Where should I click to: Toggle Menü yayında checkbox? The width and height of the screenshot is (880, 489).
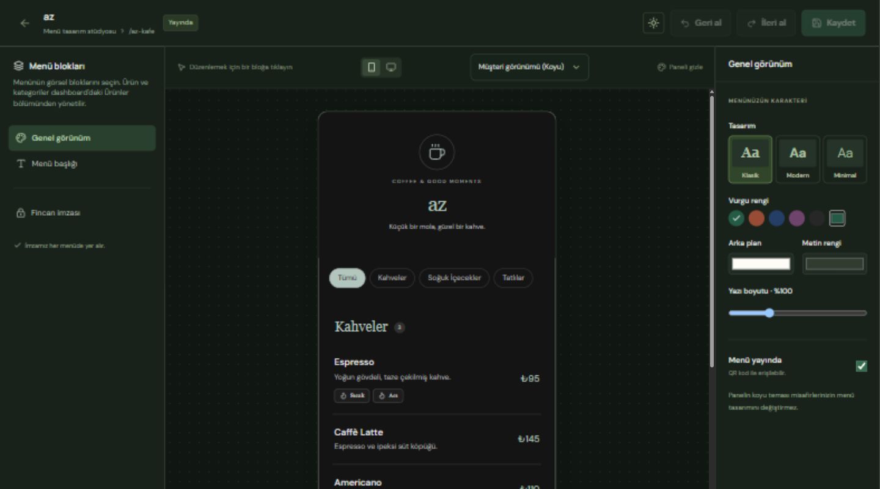(861, 366)
